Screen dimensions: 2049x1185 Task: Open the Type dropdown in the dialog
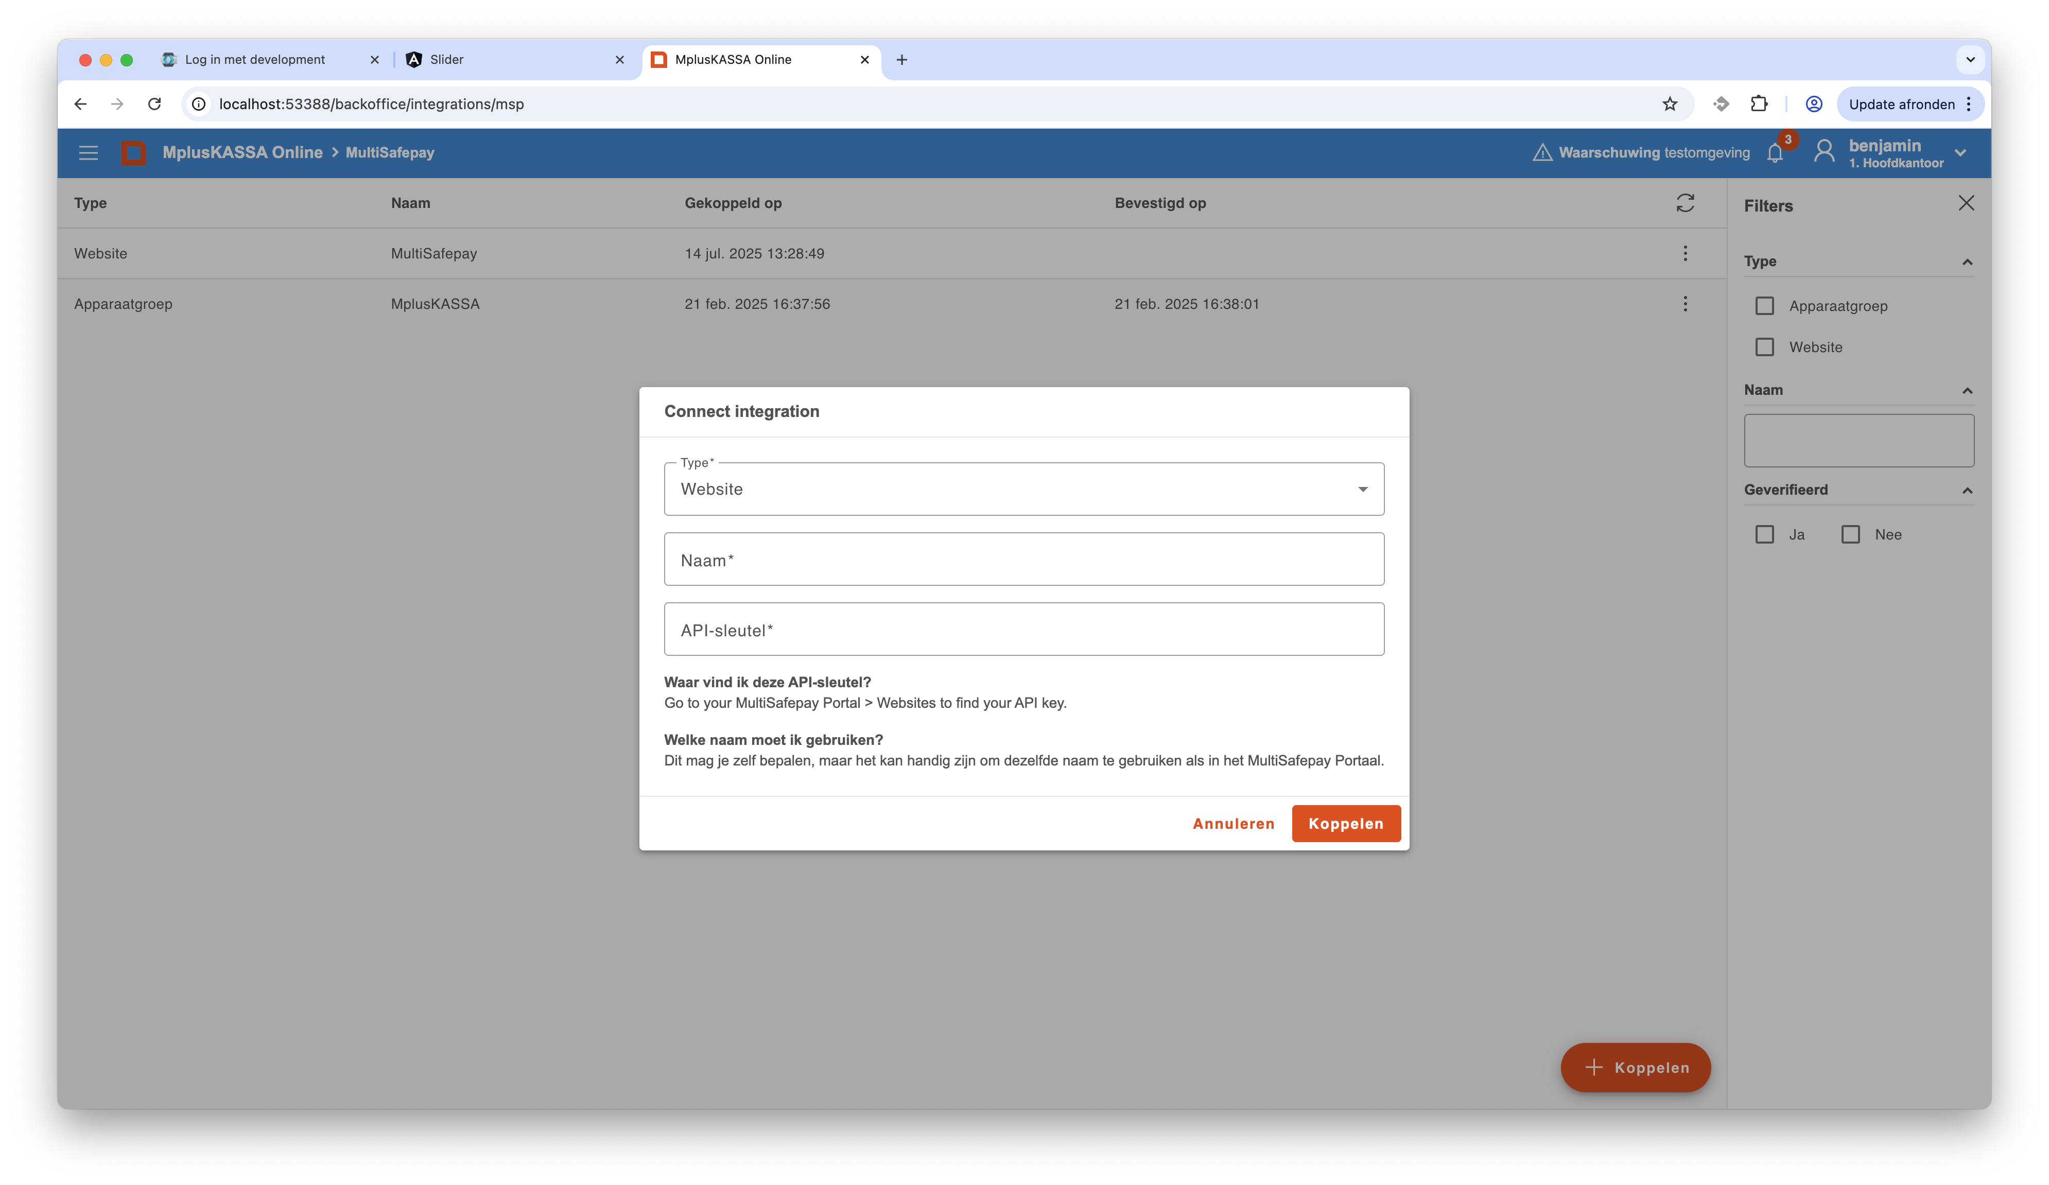click(x=1023, y=489)
